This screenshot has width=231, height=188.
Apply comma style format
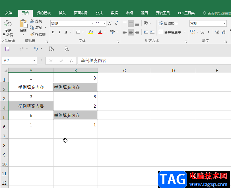click(208, 32)
